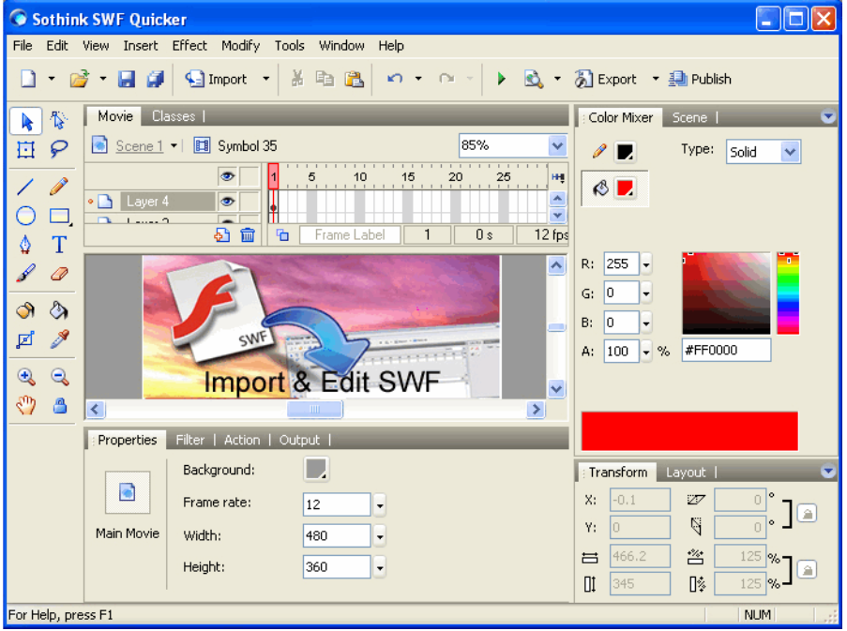Select the Layer 4 row
Screen dimensions: 847x631
tap(168, 202)
